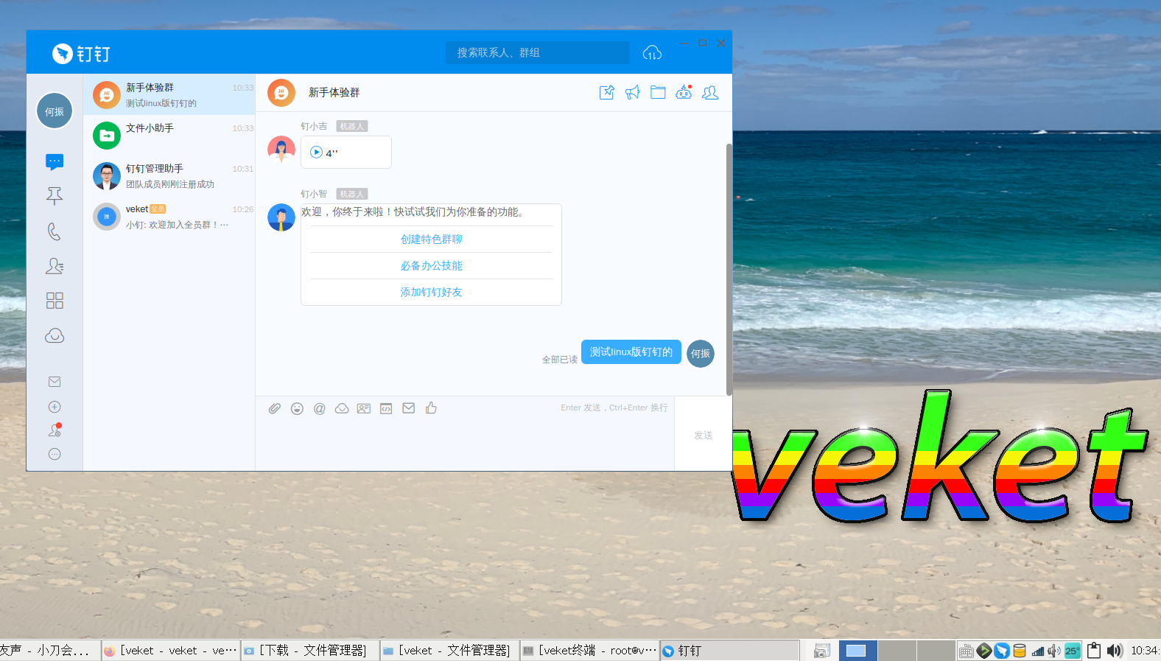1161x661 pixels.
Task: Click the chat scrollbar
Action: pos(729,269)
